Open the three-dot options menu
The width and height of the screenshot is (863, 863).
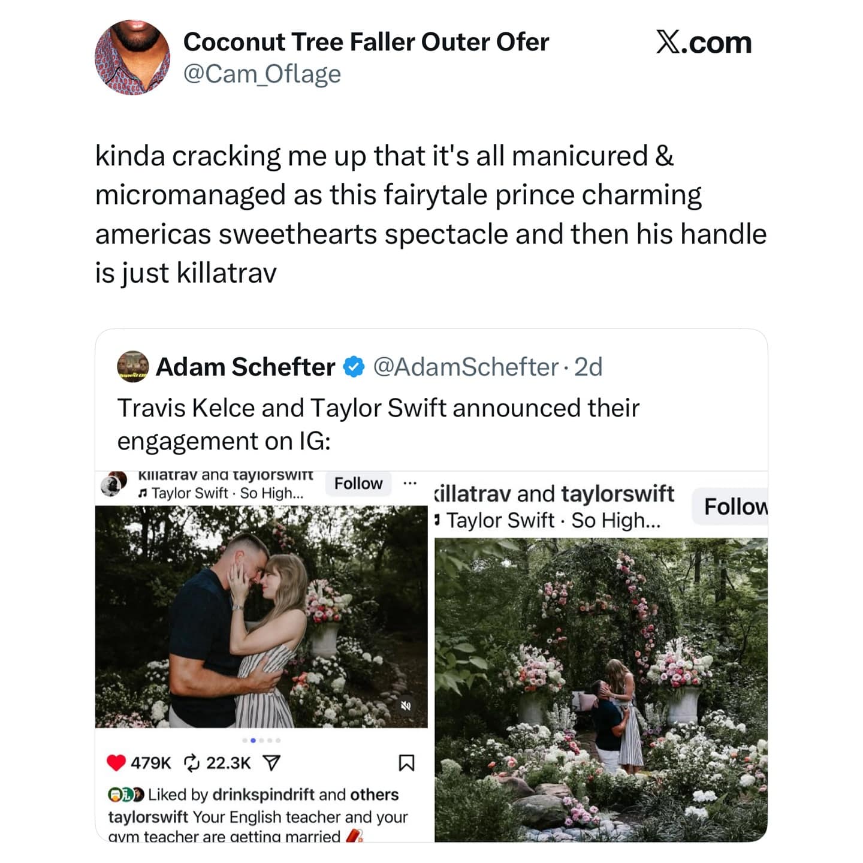click(x=410, y=483)
